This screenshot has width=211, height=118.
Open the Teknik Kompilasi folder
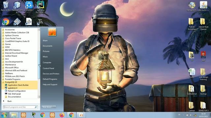(192, 24)
